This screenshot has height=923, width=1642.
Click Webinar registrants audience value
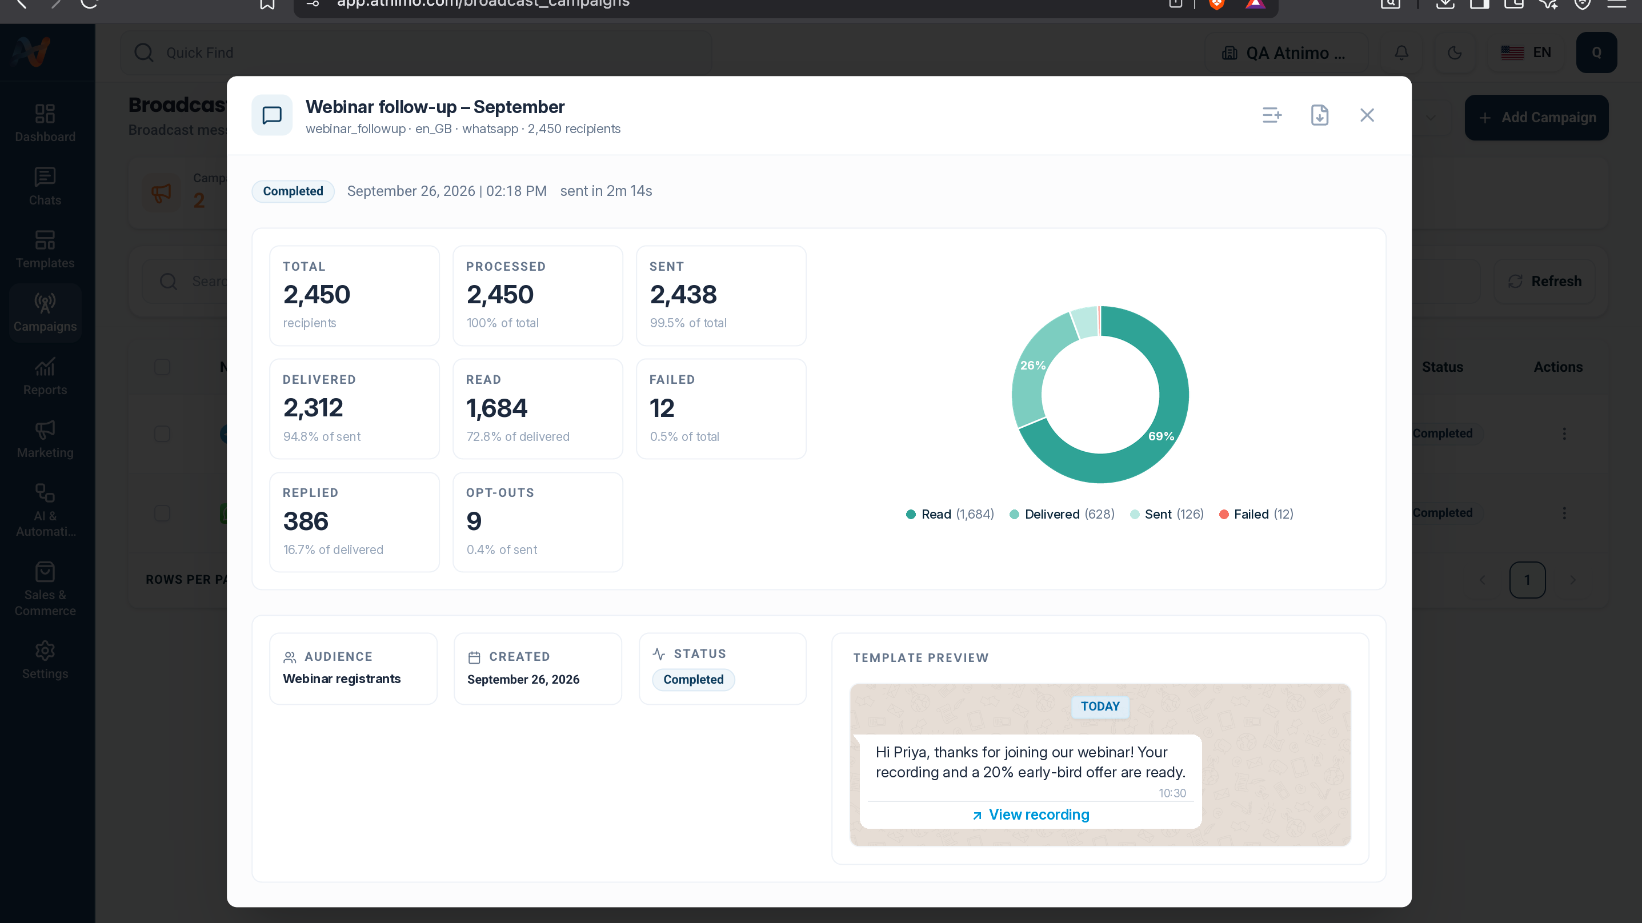point(342,679)
